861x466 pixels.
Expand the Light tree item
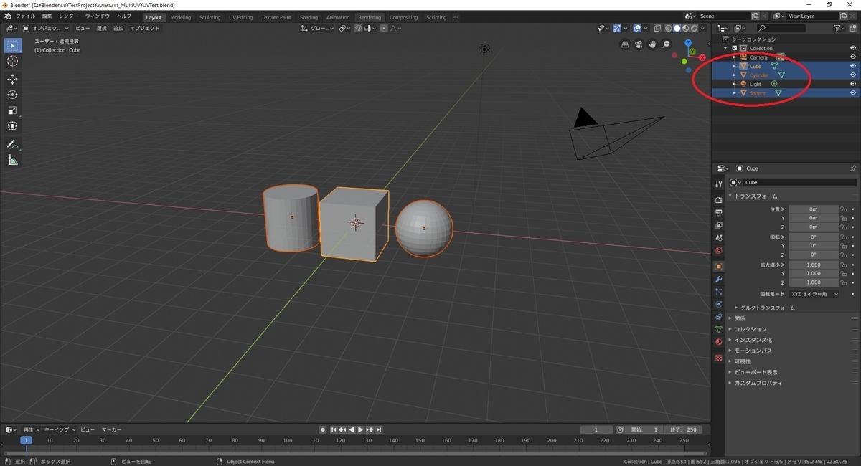[735, 84]
